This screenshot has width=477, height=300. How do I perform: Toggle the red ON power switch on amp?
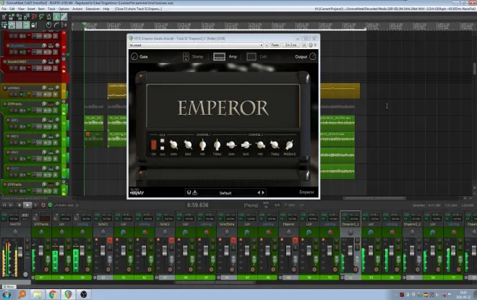[x=154, y=145]
